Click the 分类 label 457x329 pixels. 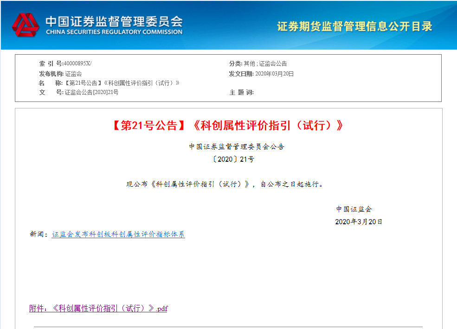coord(236,63)
